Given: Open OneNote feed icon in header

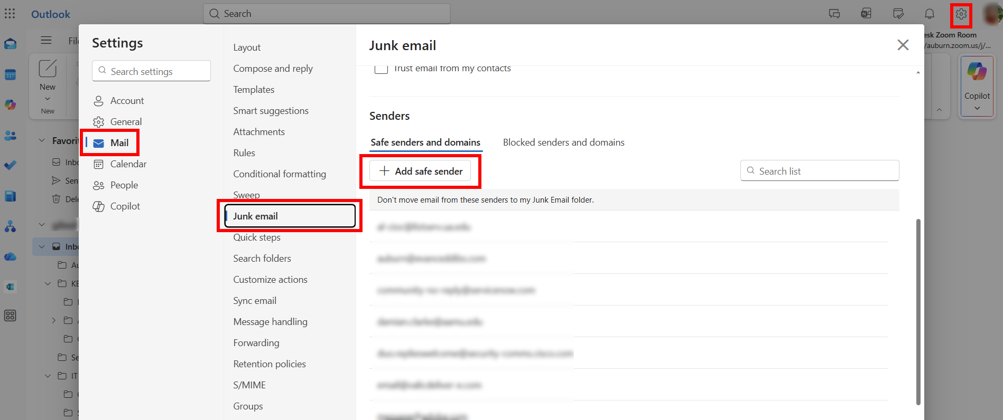Looking at the screenshot, I should [866, 14].
